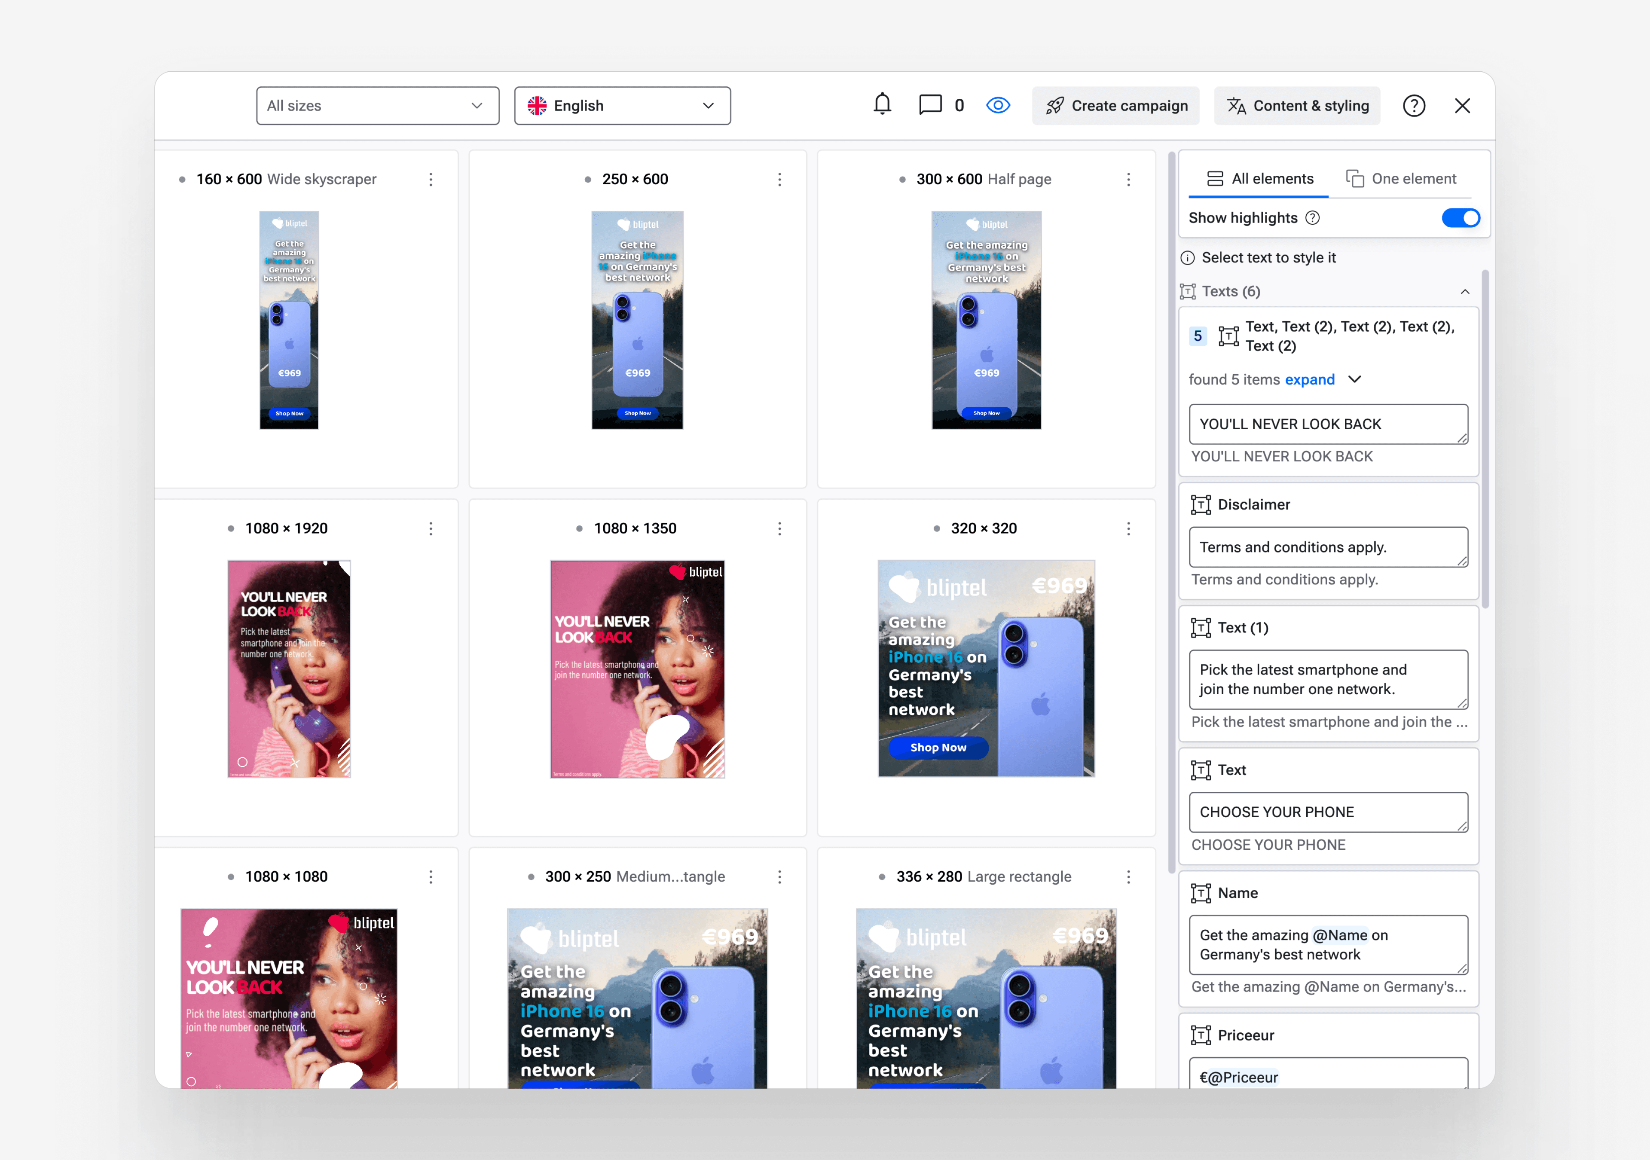Open three-dot menu for 160 × 600 banner
Viewport: 1650px width, 1160px height.
click(431, 179)
